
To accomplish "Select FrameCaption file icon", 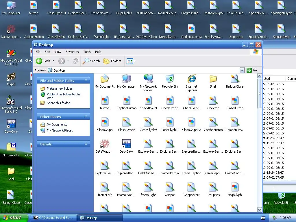I will [191, 168].
